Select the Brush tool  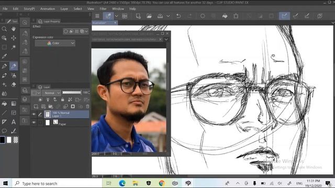tap(4, 75)
